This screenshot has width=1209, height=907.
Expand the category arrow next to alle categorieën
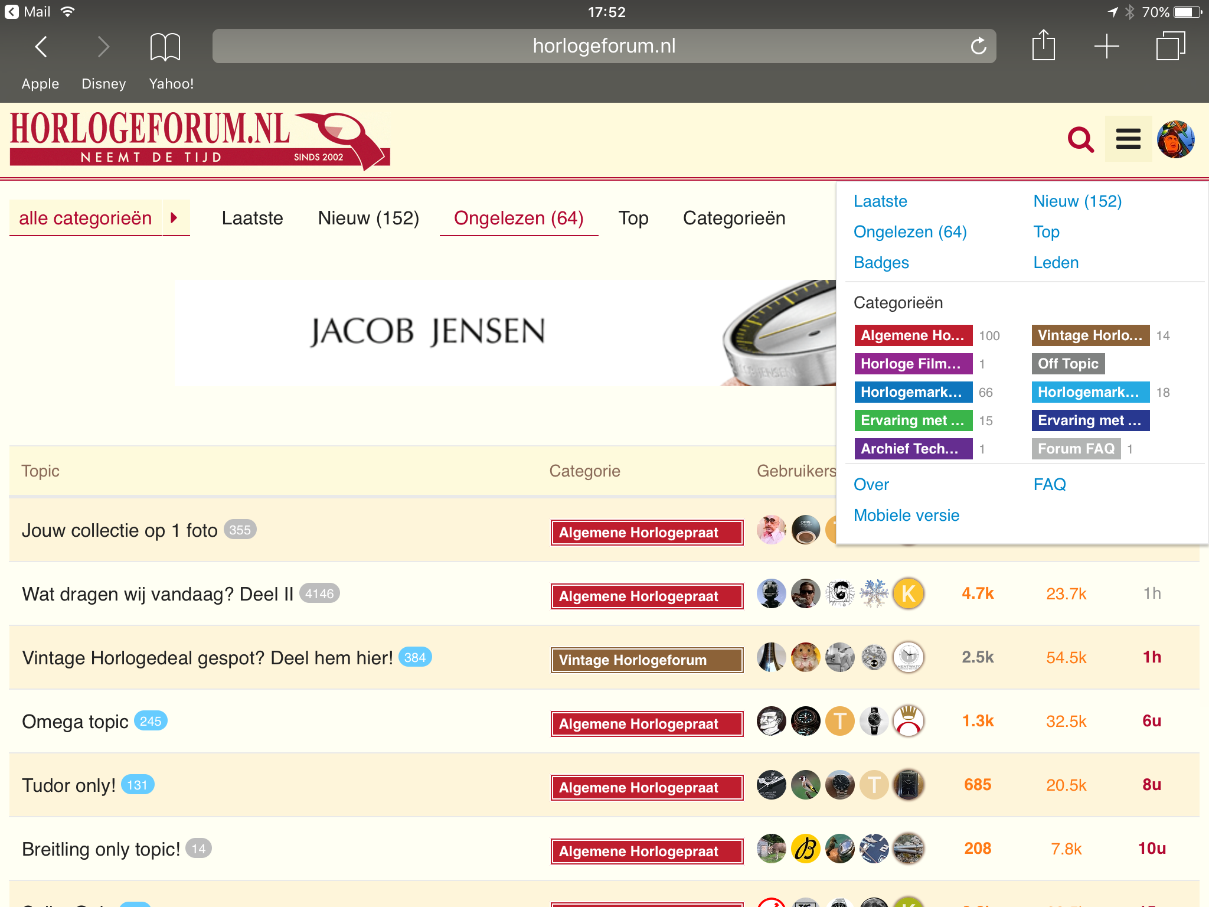[x=175, y=218]
